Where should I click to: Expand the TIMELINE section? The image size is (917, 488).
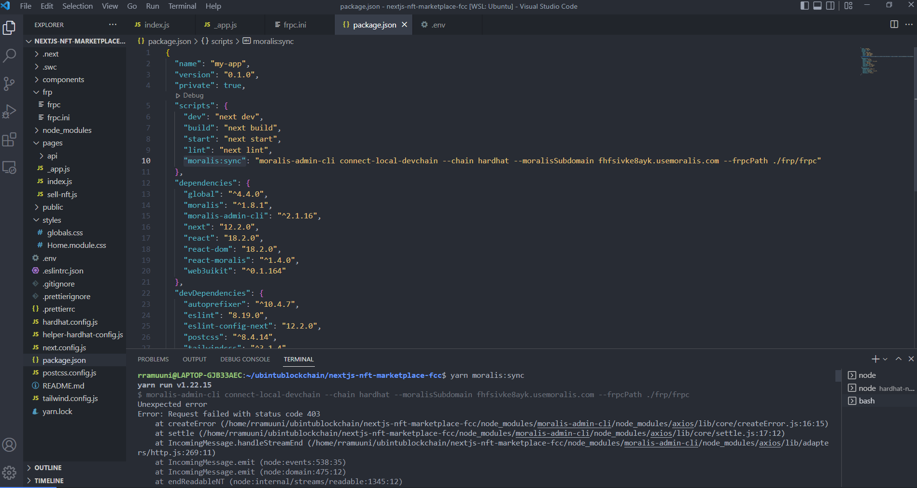click(x=75, y=481)
